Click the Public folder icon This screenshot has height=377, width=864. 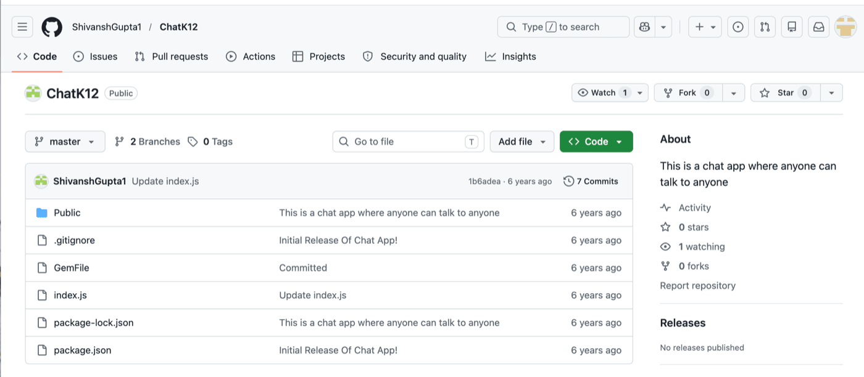[x=42, y=213]
